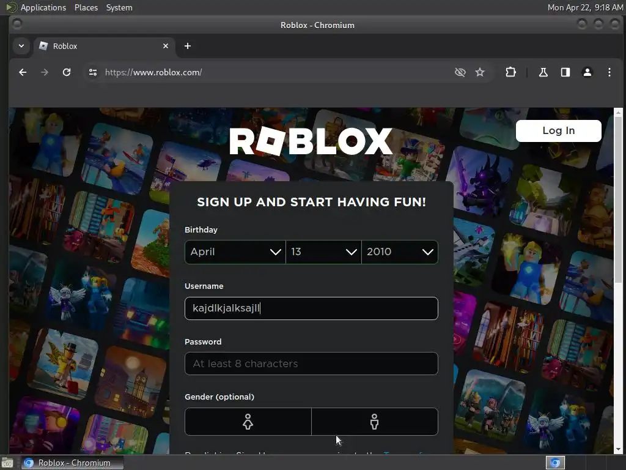
Task: Open the Extensions puzzle icon
Action: pos(510,72)
